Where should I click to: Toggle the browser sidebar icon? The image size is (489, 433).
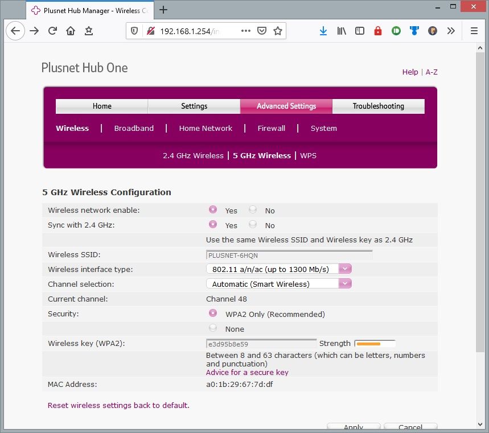[359, 31]
